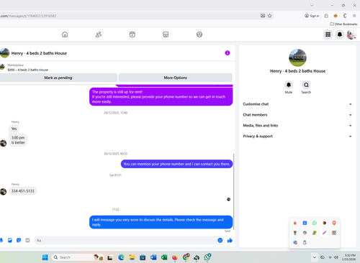This screenshot has width=360, height=263.
Task: Open the Groups icon in top navigation
Action: (x=199, y=34)
